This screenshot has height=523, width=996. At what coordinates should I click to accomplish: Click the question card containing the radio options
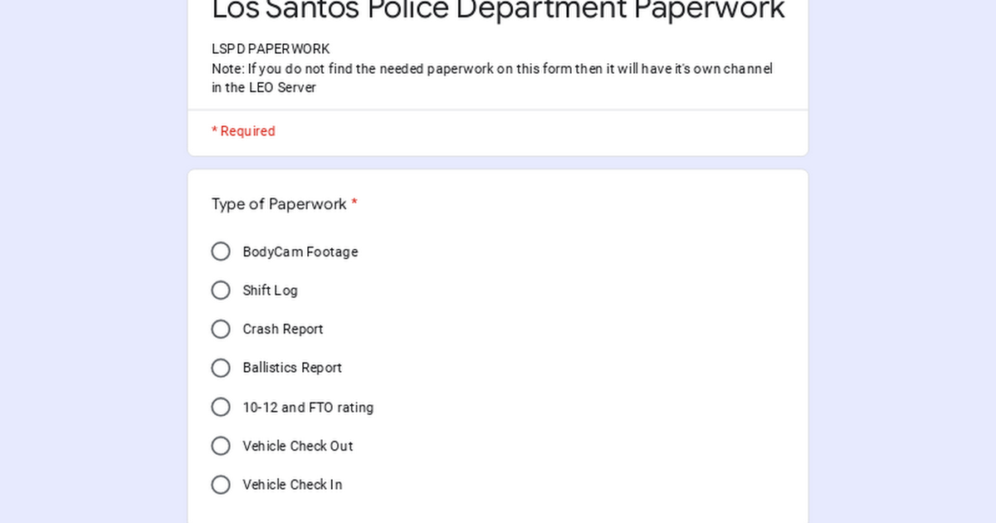[x=498, y=349]
